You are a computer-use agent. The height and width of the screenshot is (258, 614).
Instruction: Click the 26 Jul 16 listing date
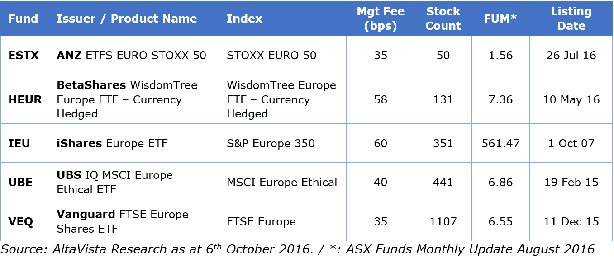[x=571, y=55]
